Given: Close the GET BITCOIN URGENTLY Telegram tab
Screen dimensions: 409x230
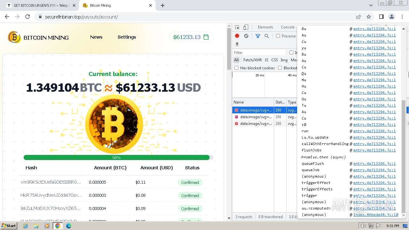Looking at the screenshot, I should pos(74,5).
